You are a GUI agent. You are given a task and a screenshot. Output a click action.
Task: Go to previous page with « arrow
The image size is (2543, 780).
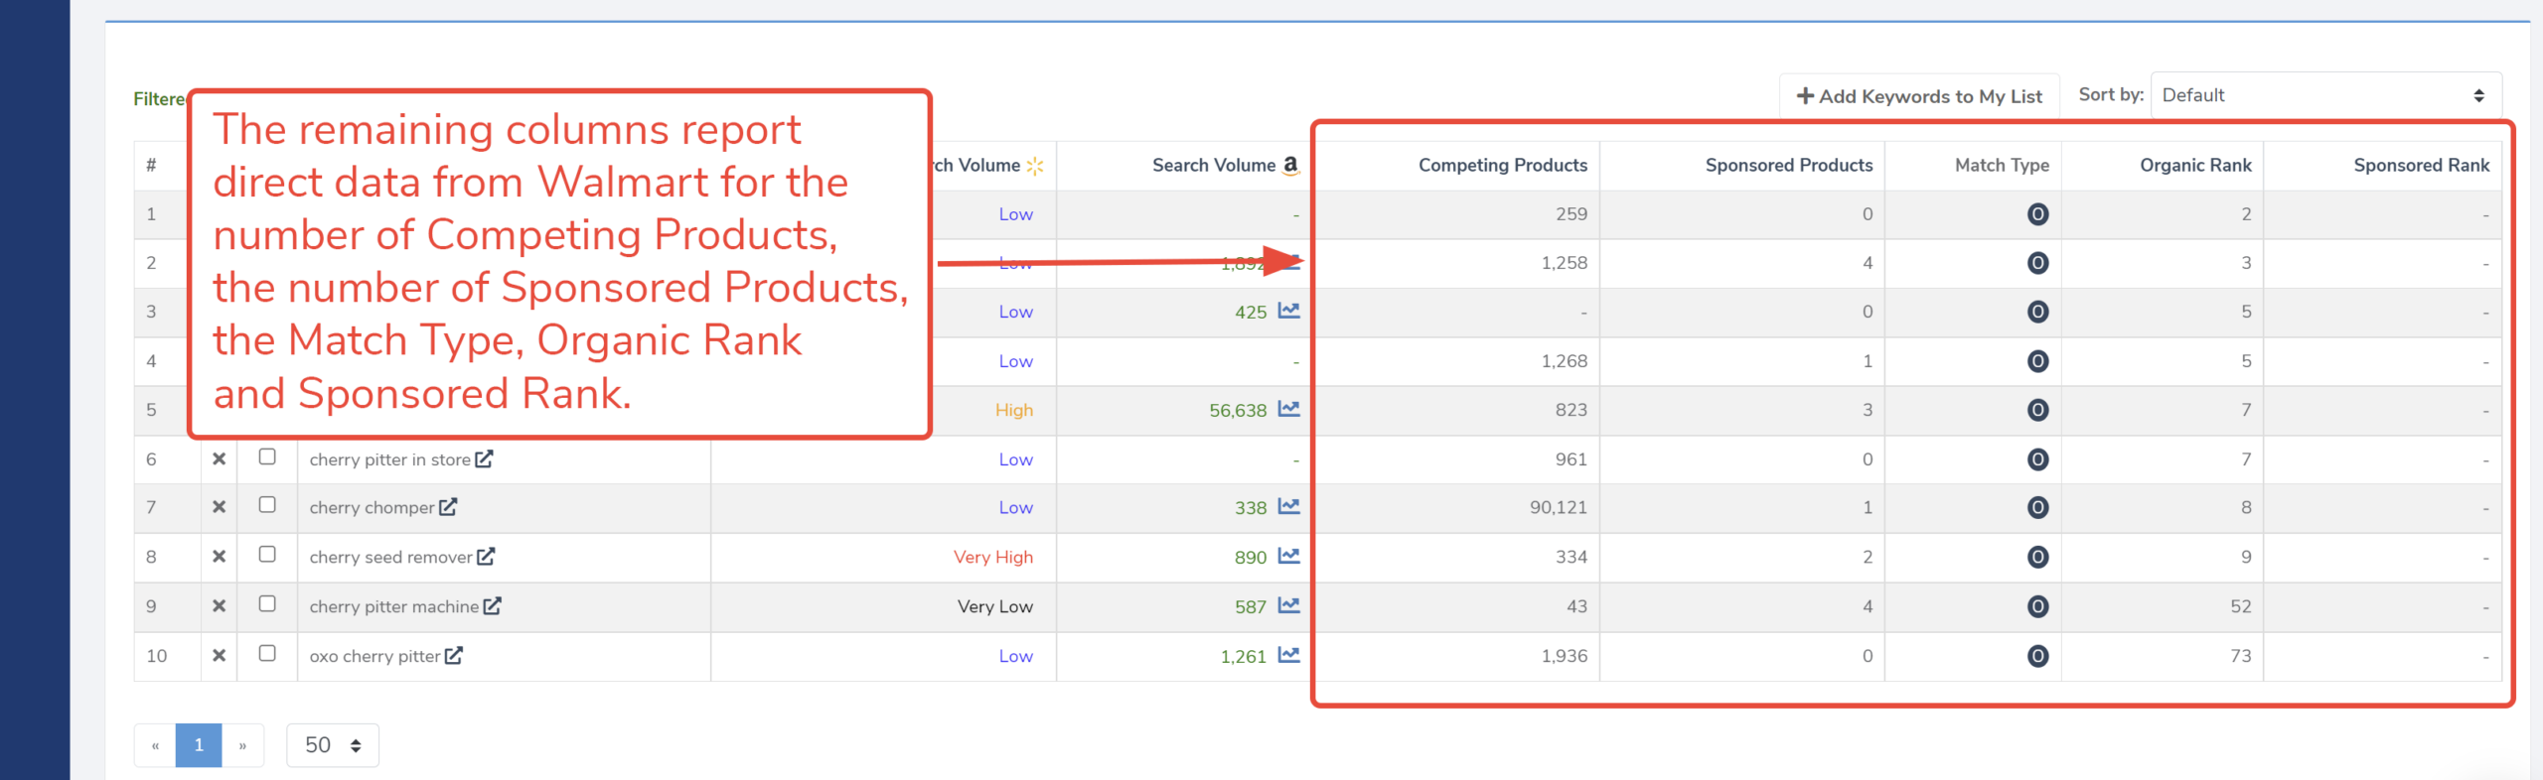(155, 745)
